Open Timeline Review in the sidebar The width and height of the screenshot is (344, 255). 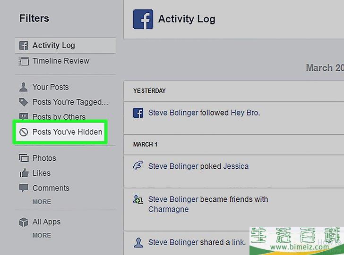[x=61, y=61]
